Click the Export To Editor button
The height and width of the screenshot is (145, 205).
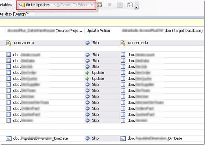pos(71,5)
